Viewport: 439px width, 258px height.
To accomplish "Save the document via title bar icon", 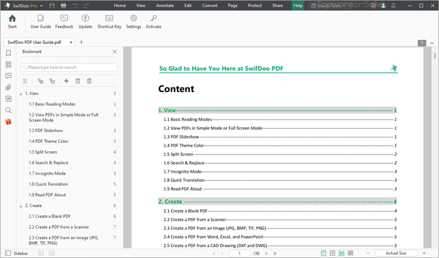I will 52,5.
